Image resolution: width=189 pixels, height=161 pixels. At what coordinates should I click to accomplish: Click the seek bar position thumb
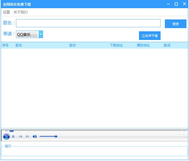coord(12,131)
